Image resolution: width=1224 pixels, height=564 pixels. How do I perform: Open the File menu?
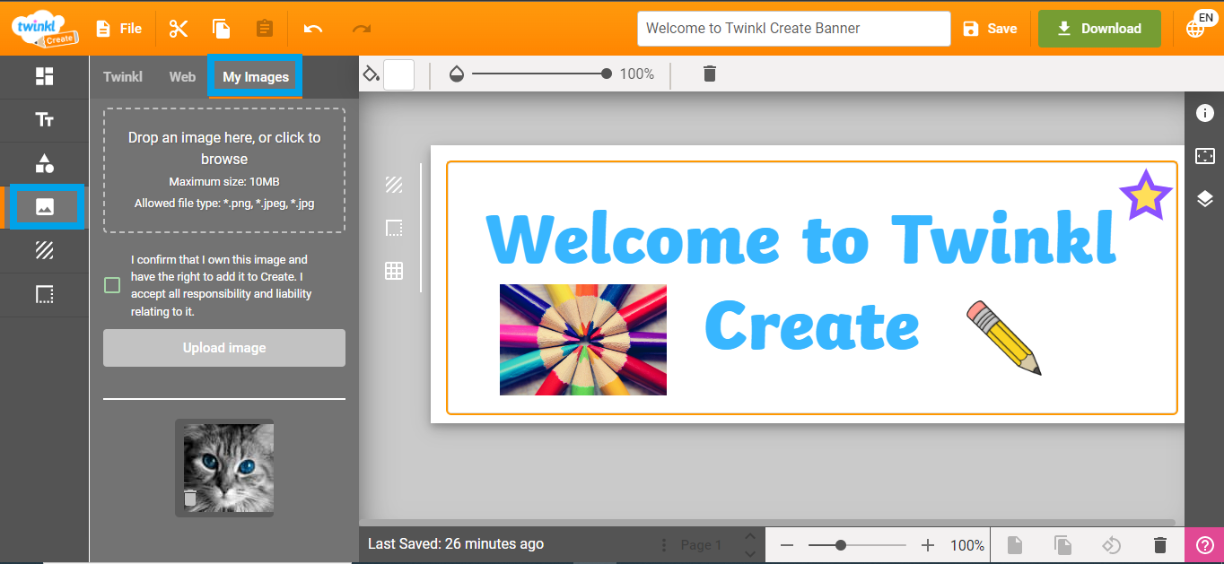coord(118,28)
